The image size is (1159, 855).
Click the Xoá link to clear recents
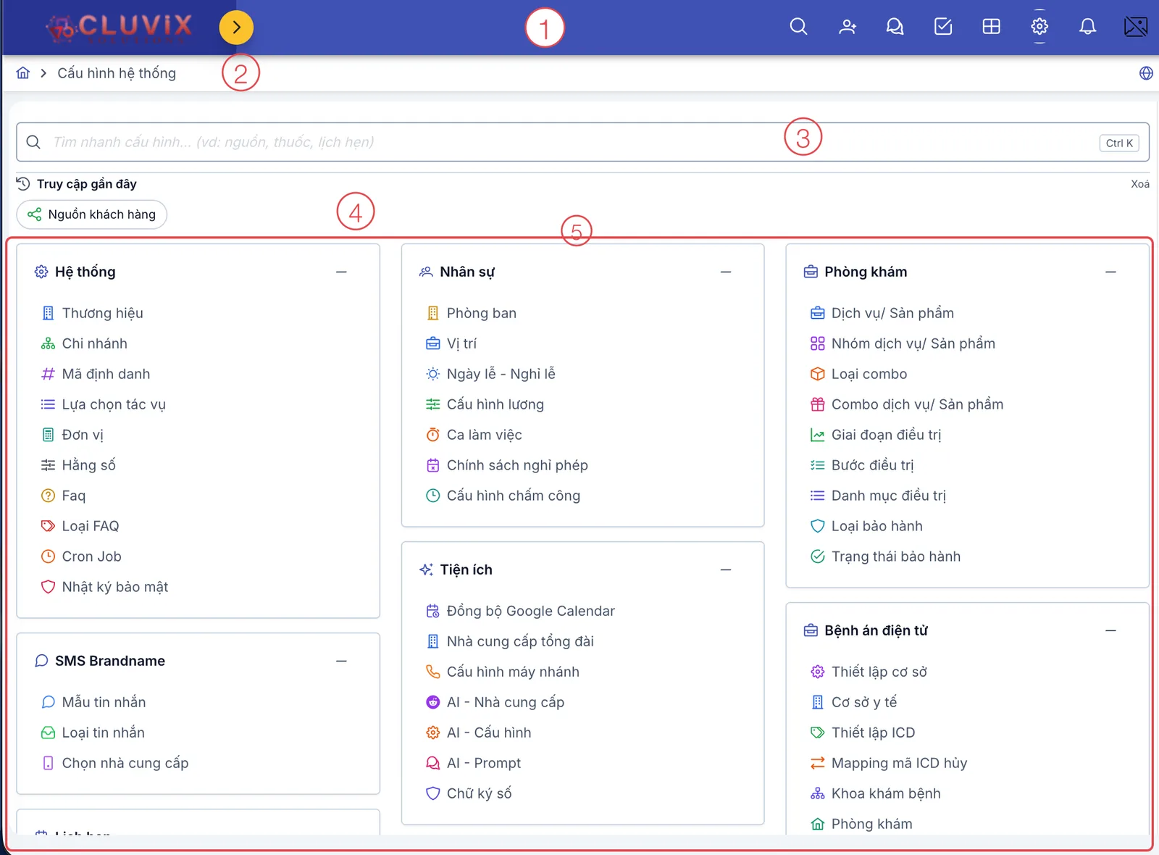pyautogui.click(x=1140, y=184)
